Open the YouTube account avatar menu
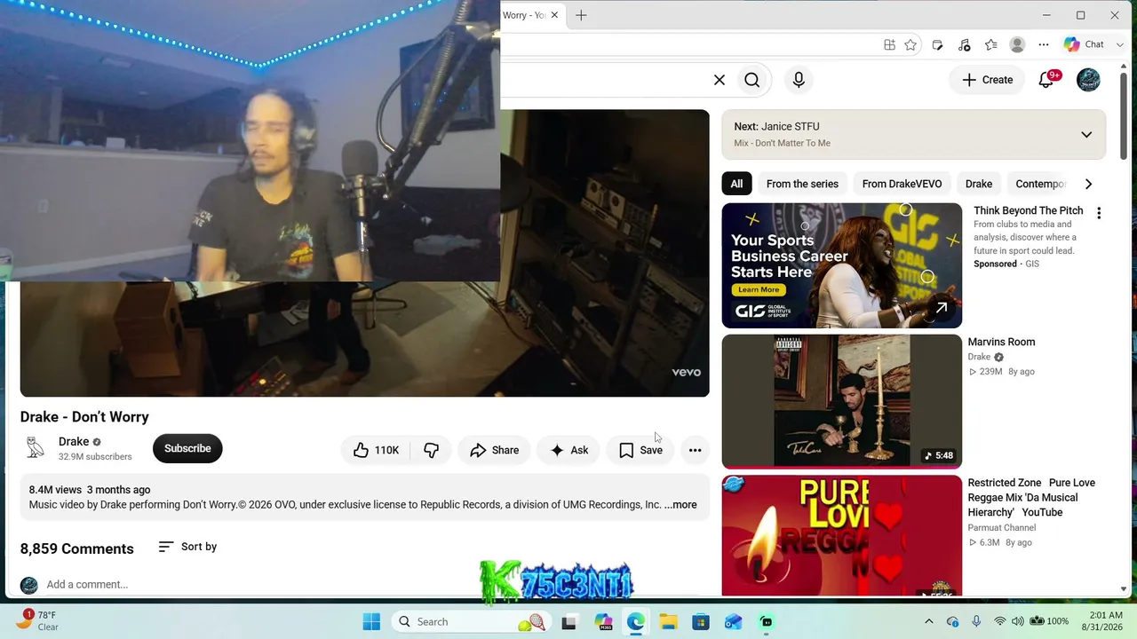The height and width of the screenshot is (639, 1137). [x=1088, y=80]
